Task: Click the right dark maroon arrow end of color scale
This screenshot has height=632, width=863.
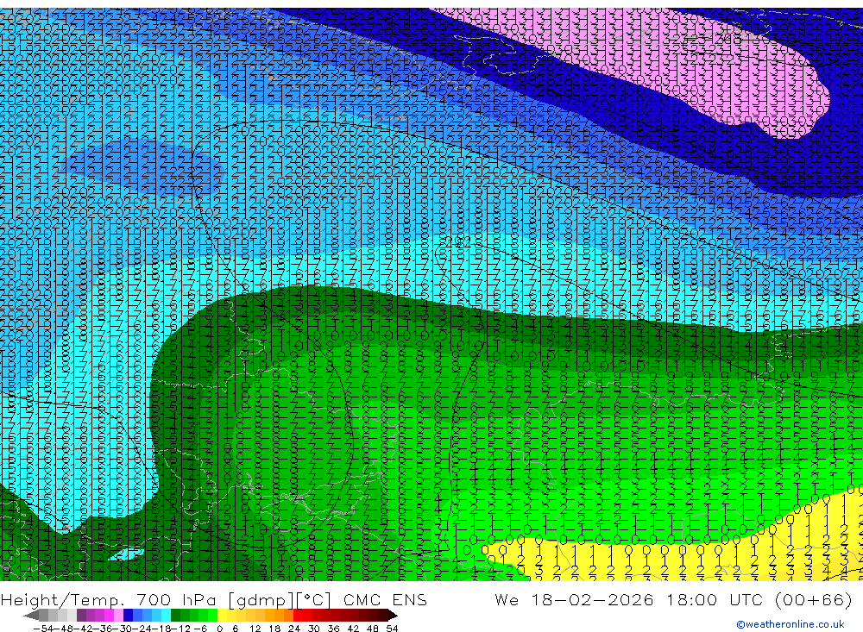Action: tap(393, 616)
